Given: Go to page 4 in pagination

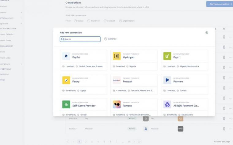Looking at the screenshot, I should tap(98, 142).
